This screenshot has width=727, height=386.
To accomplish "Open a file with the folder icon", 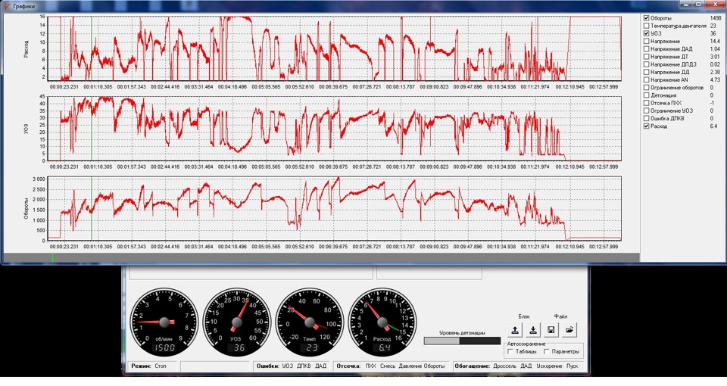I will tap(569, 331).
